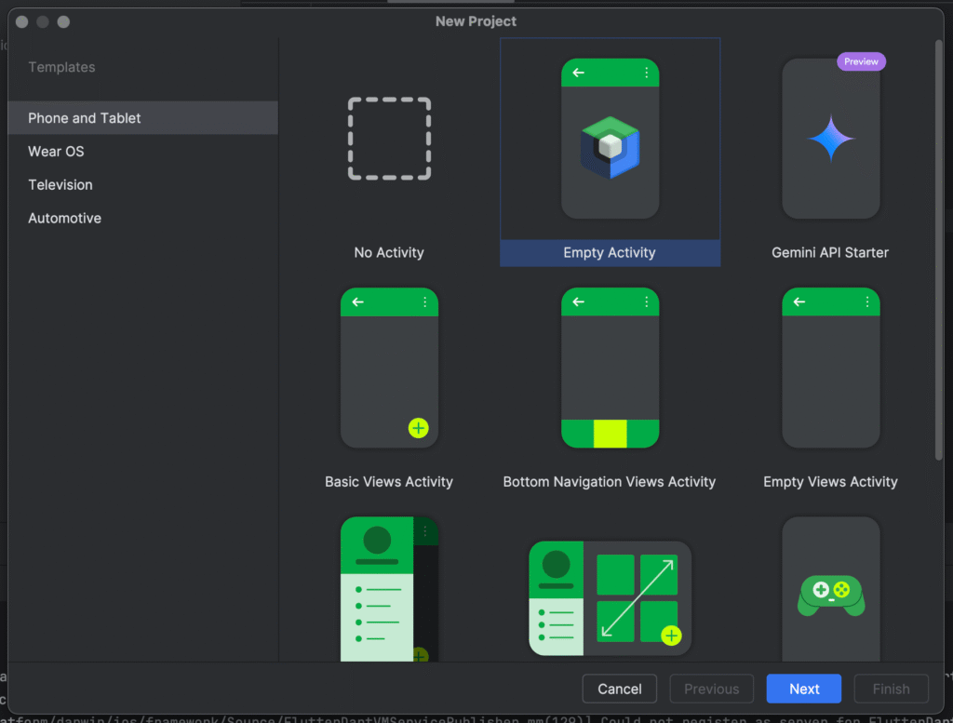Close the New Project dialog window
The image size is (953, 723).
click(x=22, y=22)
